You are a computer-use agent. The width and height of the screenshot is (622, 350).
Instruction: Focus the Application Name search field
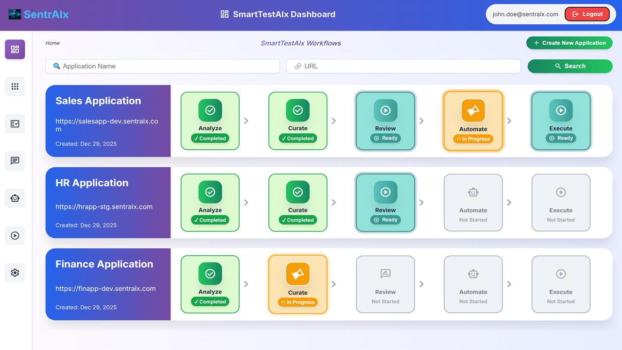coord(162,66)
